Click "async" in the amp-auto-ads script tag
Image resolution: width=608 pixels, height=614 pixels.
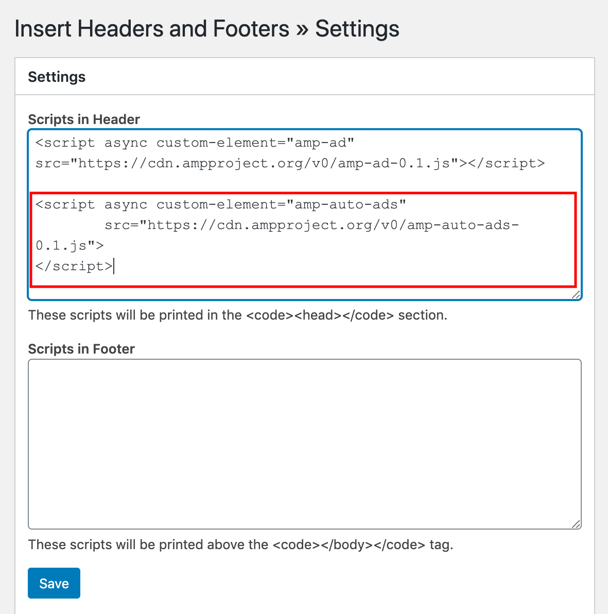pyautogui.click(x=126, y=204)
